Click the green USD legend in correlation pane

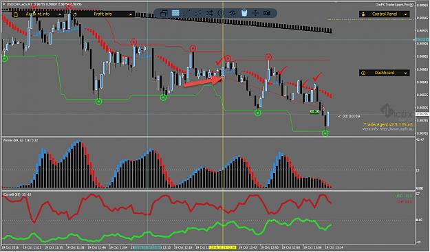(x=404, y=196)
